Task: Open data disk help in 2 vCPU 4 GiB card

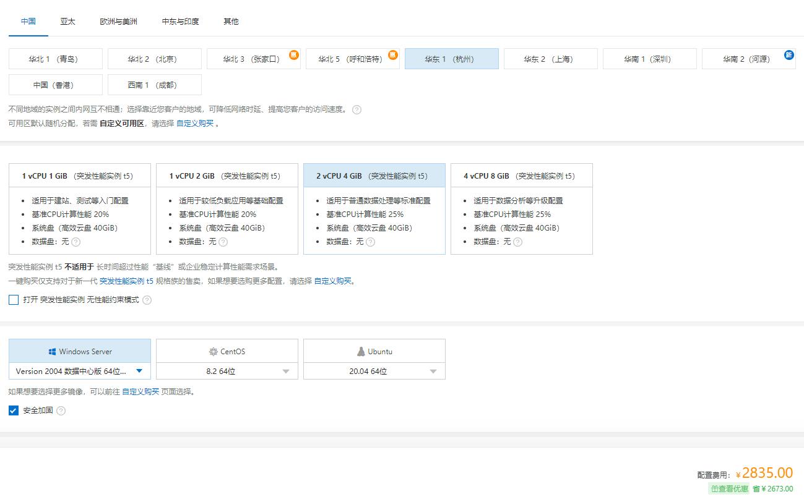Action: 370,242
